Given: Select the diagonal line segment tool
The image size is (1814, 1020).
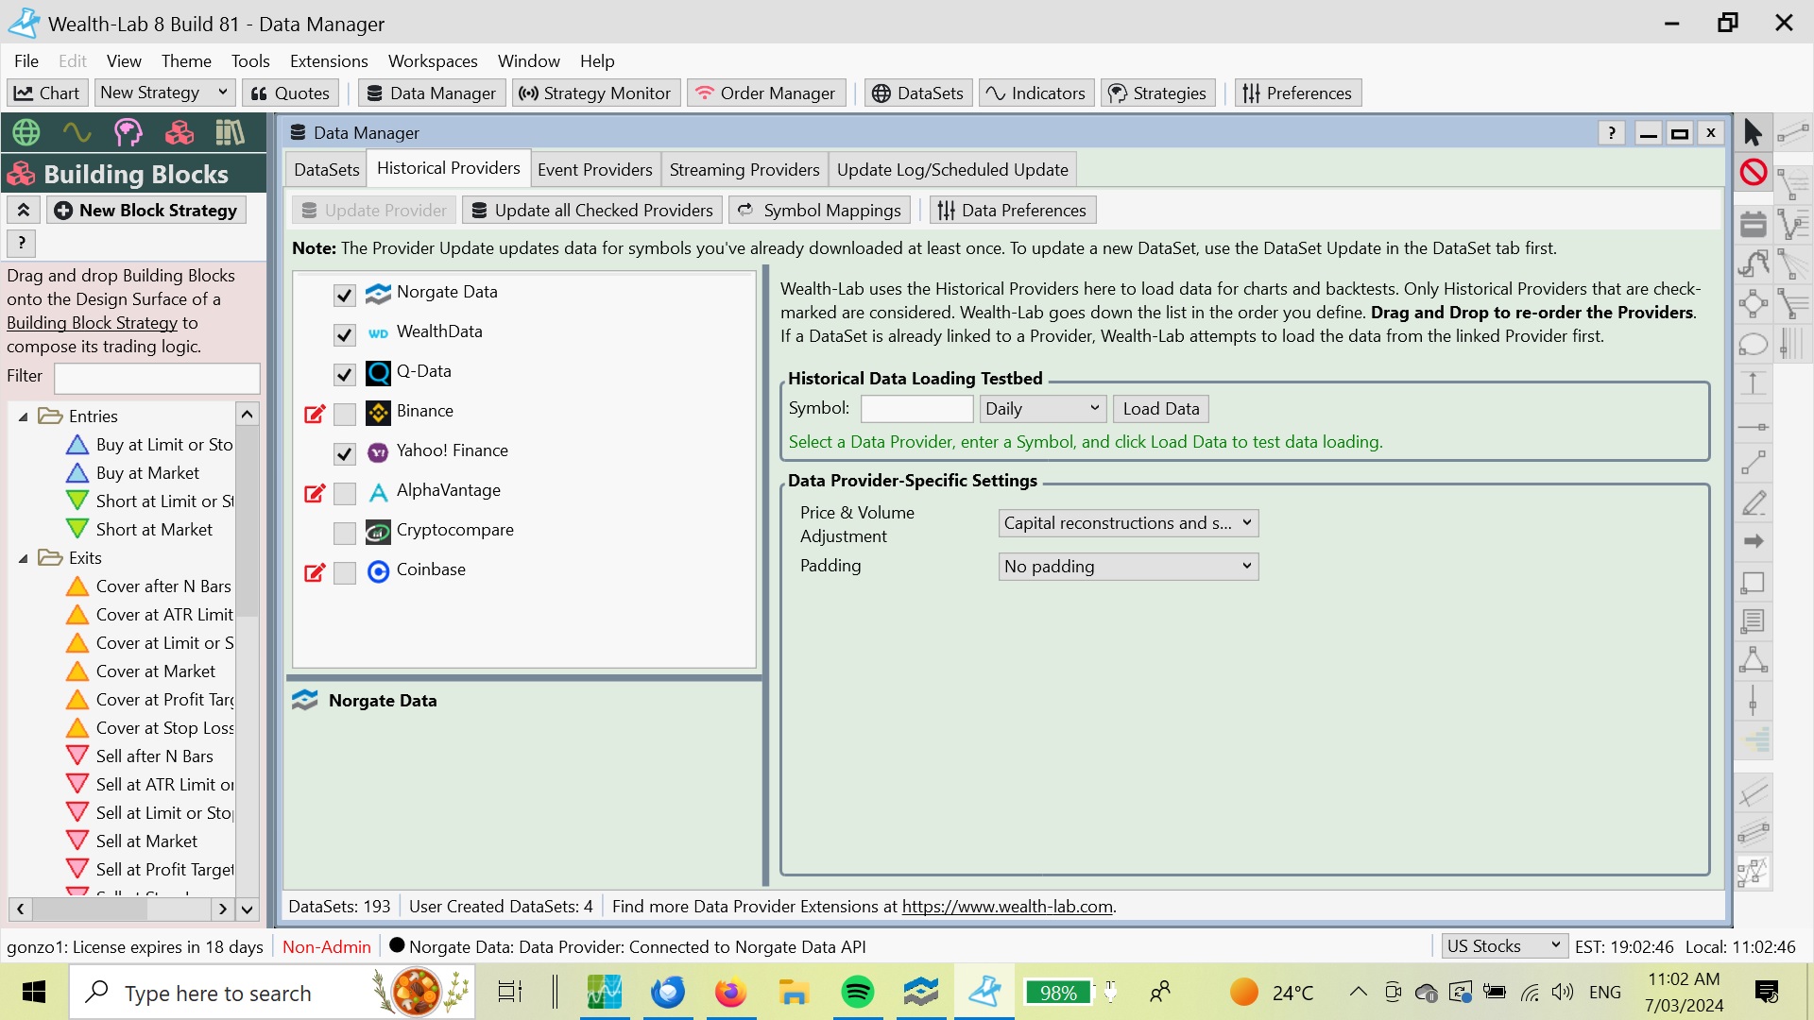Looking at the screenshot, I should (x=1753, y=464).
